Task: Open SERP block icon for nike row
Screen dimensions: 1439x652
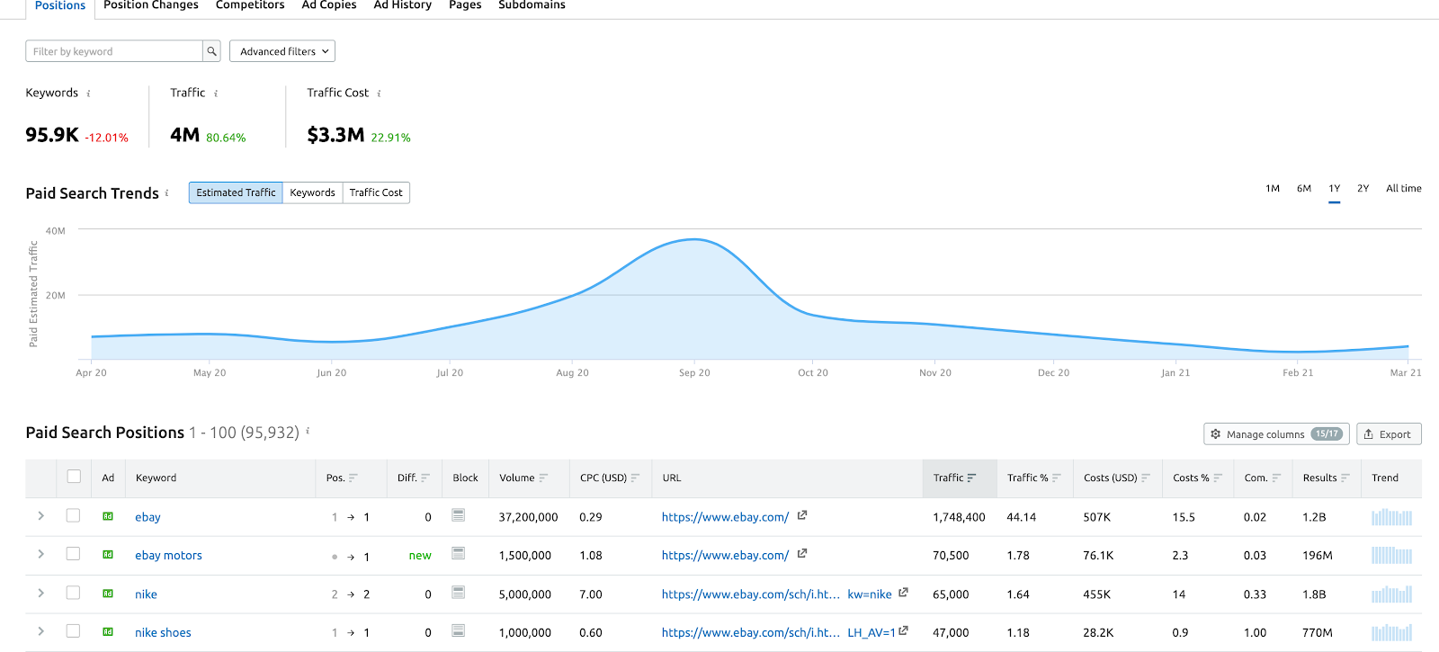Action: point(459,593)
